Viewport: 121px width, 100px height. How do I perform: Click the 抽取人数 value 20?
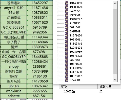pyautogui.click(x=101, y=91)
